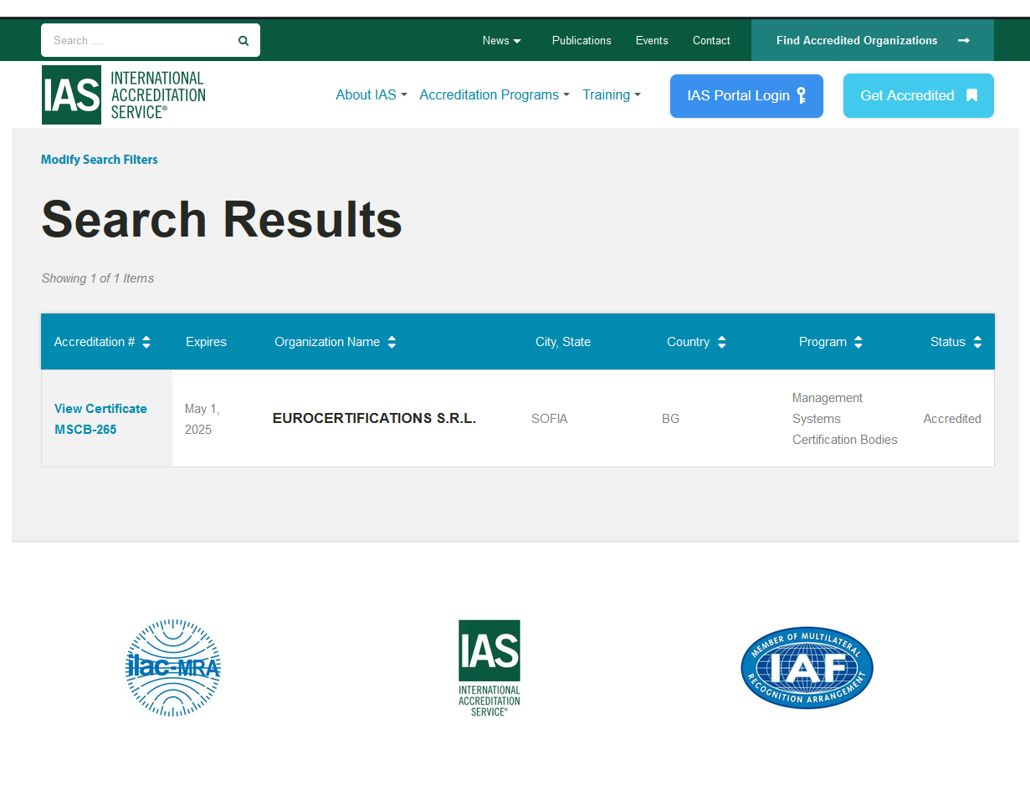Click the IAS Portal Login button
This screenshot has height=795, width=1030.
pos(746,96)
